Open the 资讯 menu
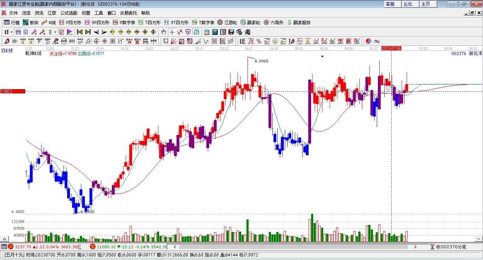483x260 pixels. (x=39, y=13)
